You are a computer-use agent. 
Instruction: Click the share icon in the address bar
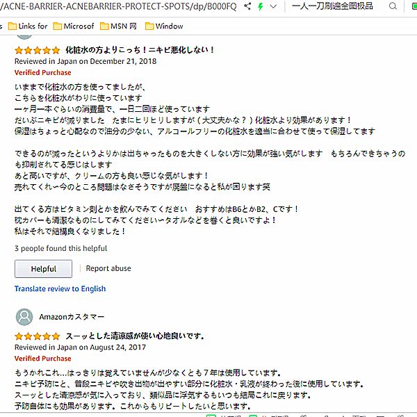[247, 6]
